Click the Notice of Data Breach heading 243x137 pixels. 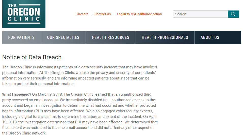click(x=32, y=57)
